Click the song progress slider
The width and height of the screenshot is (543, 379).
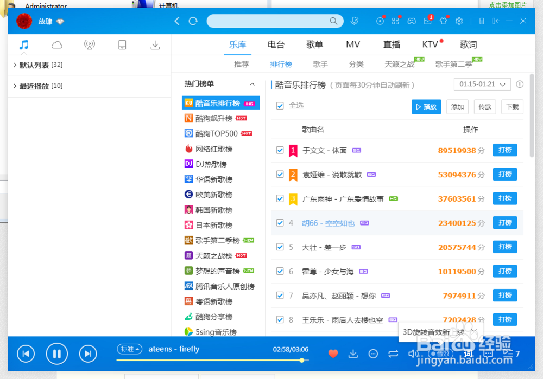[302, 359]
